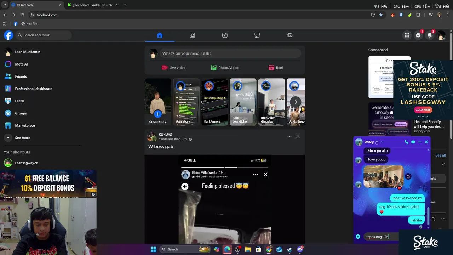Open KUKUYS post options menu
This screenshot has height=255, width=453.
(x=289, y=136)
